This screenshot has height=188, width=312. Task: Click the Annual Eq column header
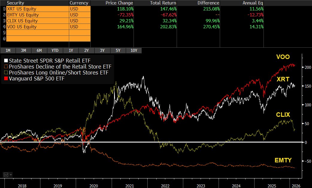pos(253,3)
